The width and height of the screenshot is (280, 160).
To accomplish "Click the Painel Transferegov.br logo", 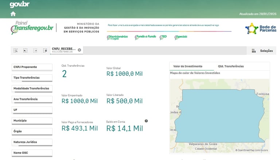I will 32,27.
